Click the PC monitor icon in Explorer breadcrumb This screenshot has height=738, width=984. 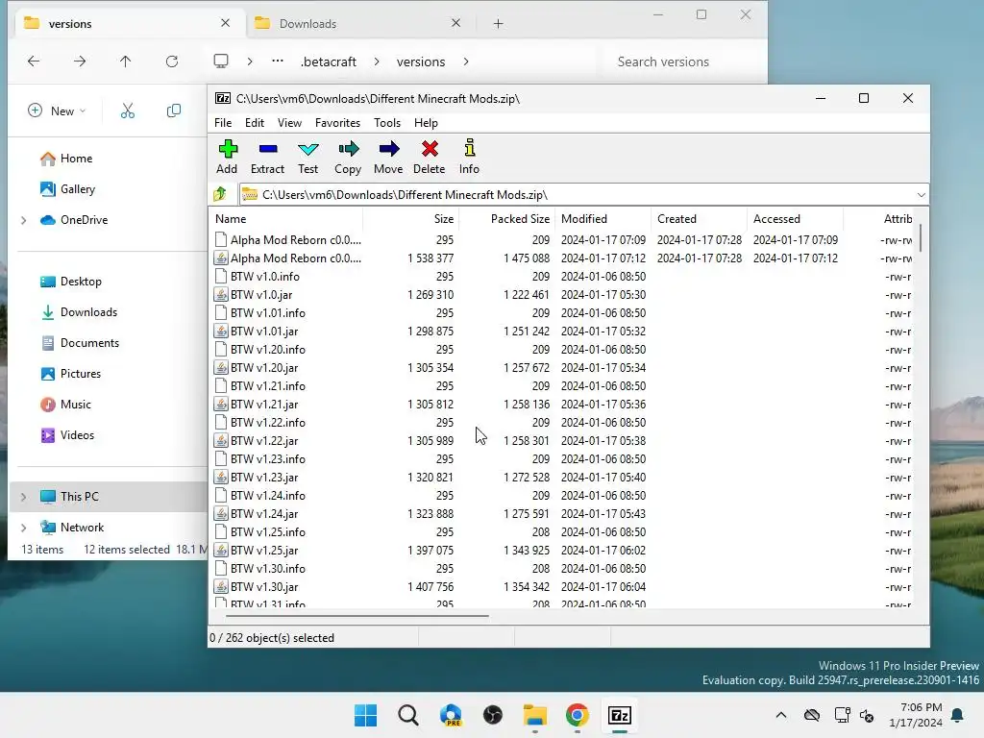click(221, 61)
